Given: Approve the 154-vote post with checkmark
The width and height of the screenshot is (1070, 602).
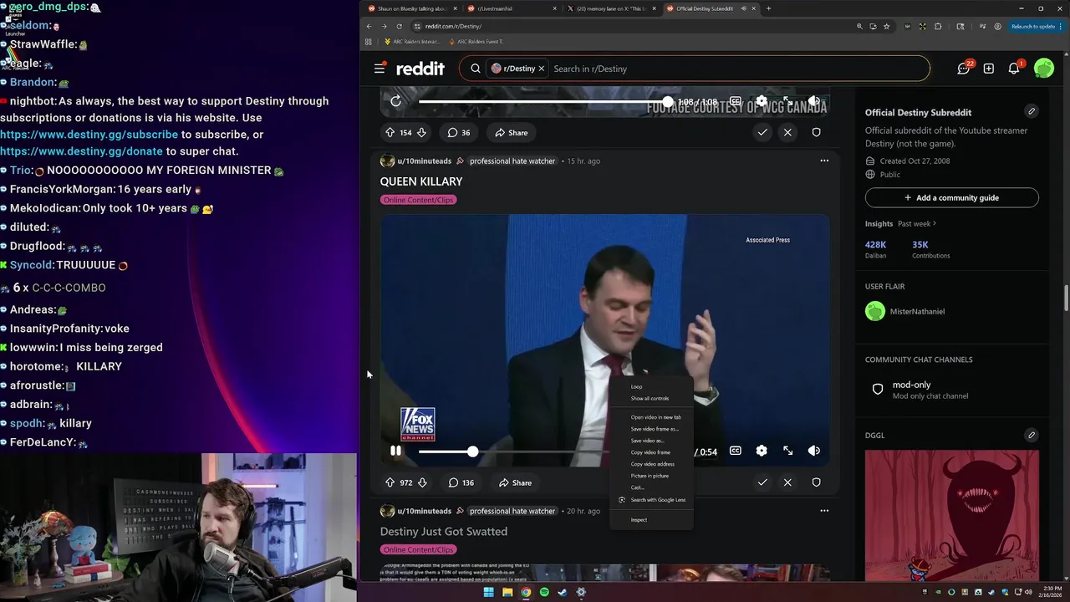Looking at the screenshot, I should [x=762, y=132].
